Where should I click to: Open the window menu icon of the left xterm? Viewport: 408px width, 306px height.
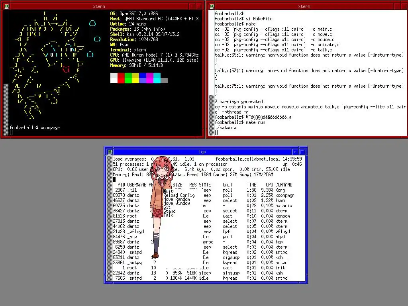(6, 6)
